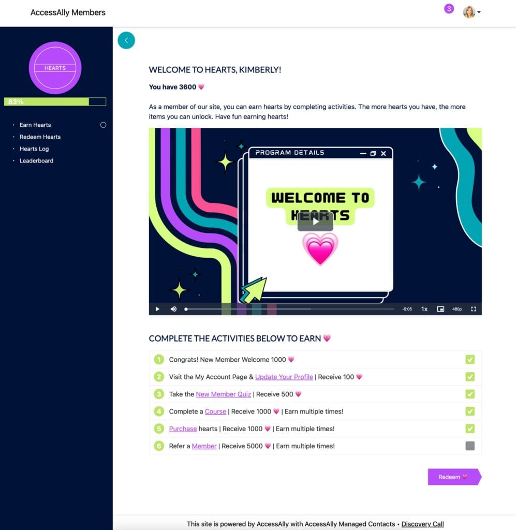Viewport: 516px width, 530px height.
Task: Open the 480p video quality selector
Action: point(457,309)
